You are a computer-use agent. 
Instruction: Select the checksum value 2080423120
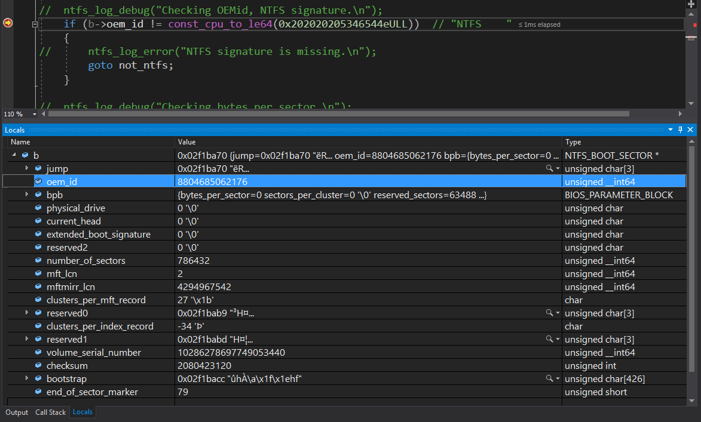tap(204, 365)
